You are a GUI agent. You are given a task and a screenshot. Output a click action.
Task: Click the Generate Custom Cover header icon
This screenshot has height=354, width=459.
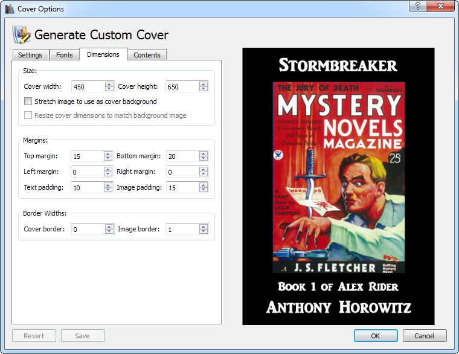[x=21, y=34]
